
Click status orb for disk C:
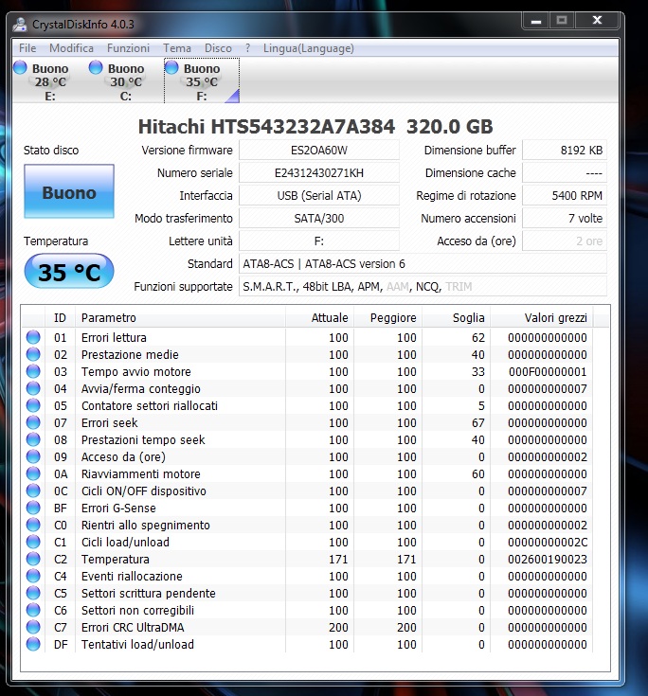96,67
